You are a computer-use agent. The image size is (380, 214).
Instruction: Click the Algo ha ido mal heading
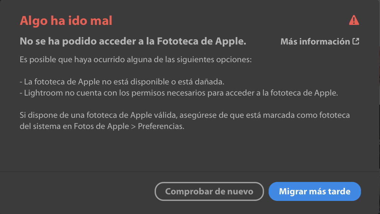[x=67, y=20]
